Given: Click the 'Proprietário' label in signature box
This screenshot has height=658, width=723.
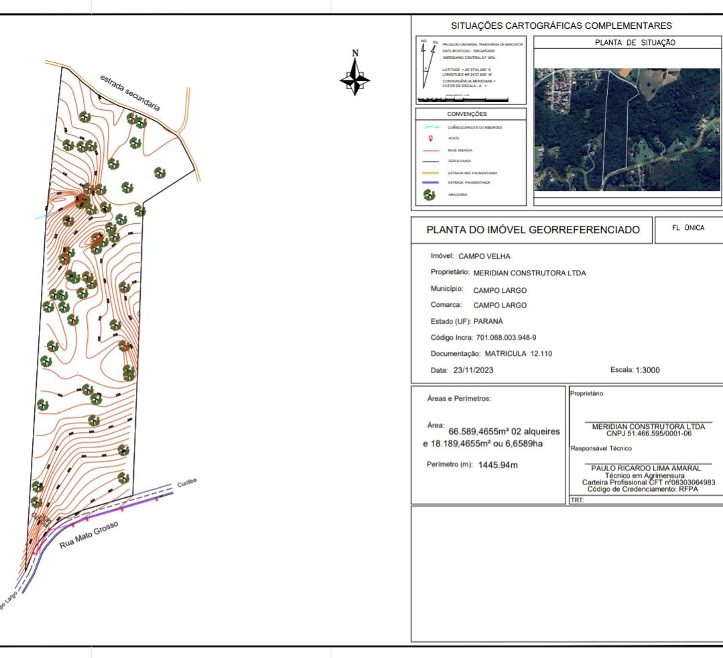Looking at the screenshot, I should coord(586,393).
